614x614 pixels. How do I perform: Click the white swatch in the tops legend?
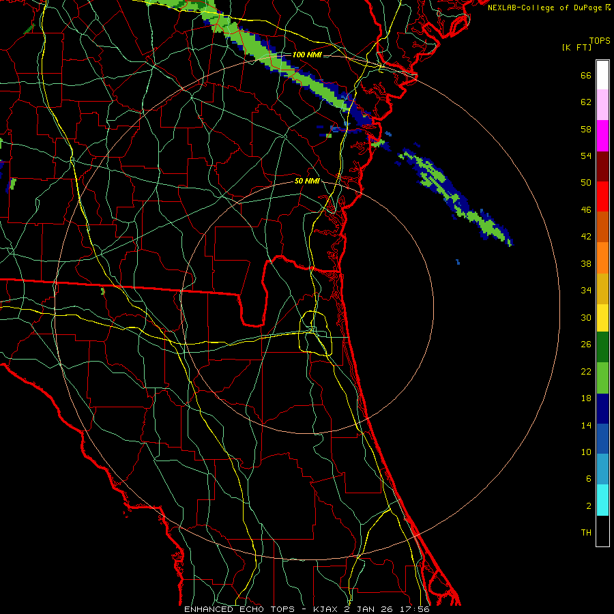point(602,75)
